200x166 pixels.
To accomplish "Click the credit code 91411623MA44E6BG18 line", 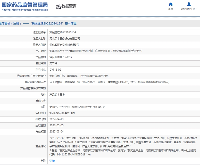I will click(70, 154).
